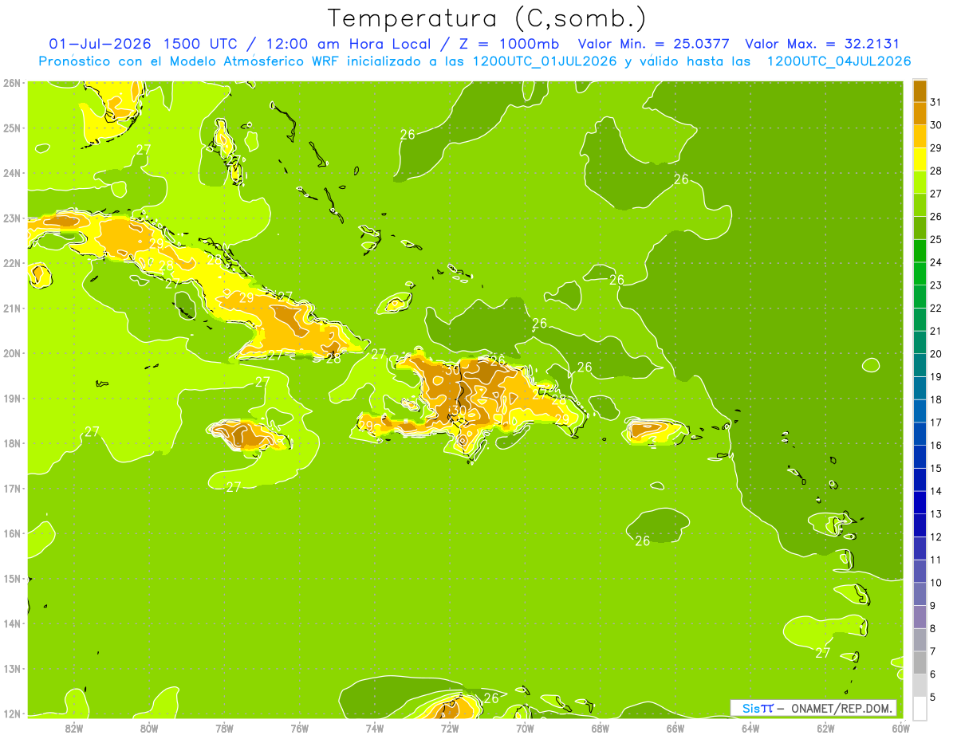The height and width of the screenshot is (739, 957).
Task: Click the '13N' latitude axis label
Action: (11, 668)
